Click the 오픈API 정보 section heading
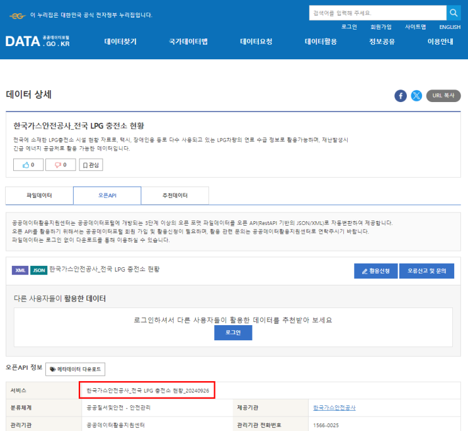The width and height of the screenshot is (468, 431). coord(24,368)
